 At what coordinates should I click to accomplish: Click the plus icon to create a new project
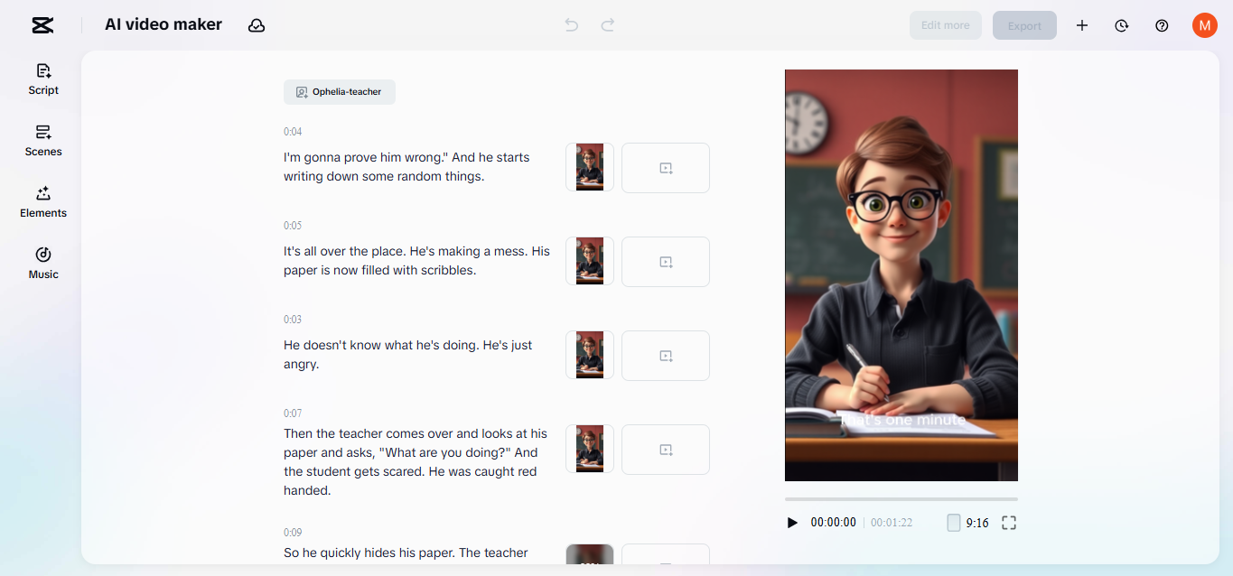[1081, 25]
